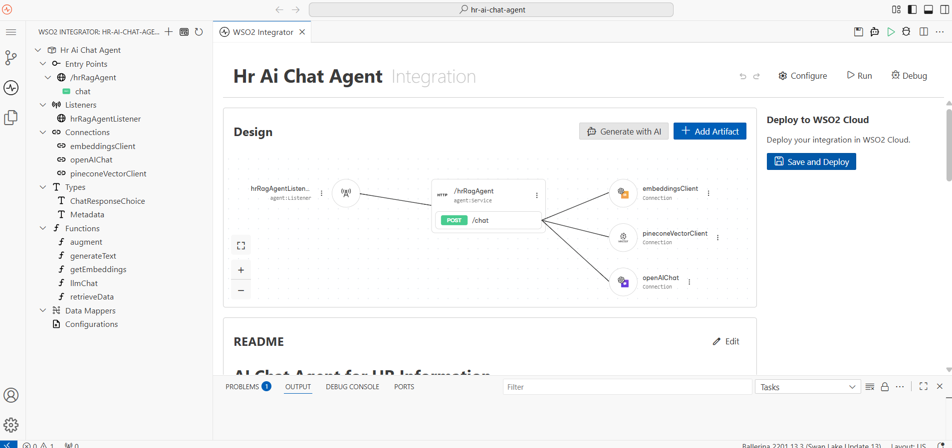Collapse the Data Mappers section
This screenshot has height=448, width=952.
(43, 310)
